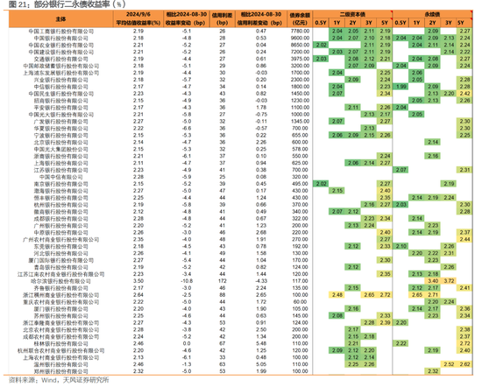The image size is (482, 387).
Task: Click the '2.42' cell in 中国民生银行 row
Action: point(464,94)
